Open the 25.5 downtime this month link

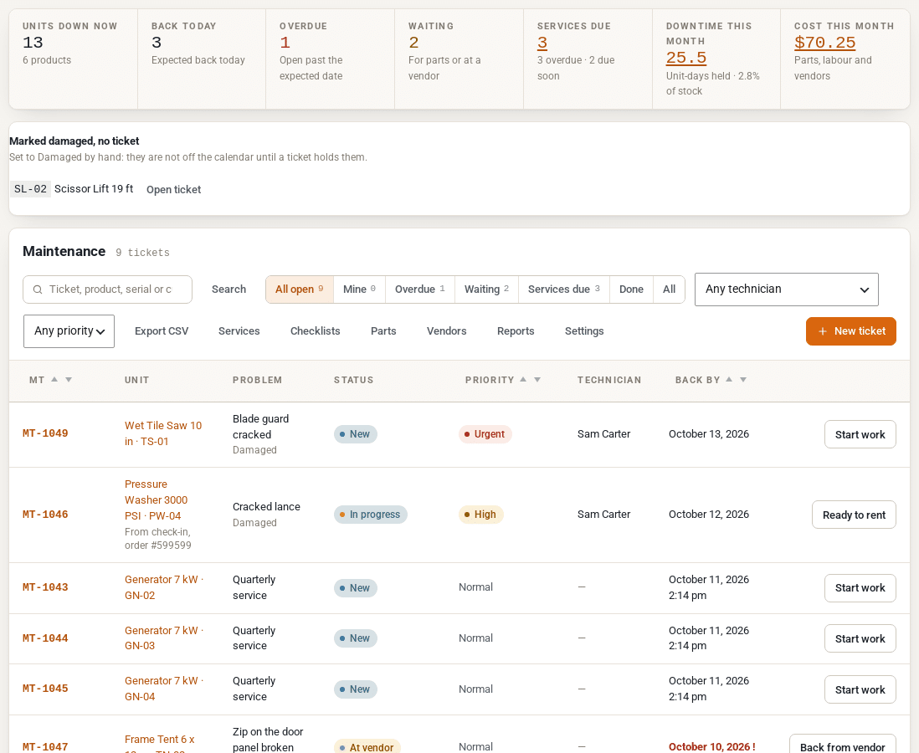click(x=686, y=58)
